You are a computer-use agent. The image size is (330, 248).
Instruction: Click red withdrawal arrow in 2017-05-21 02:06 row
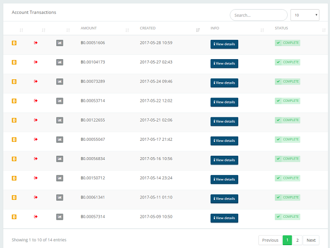(x=36, y=120)
